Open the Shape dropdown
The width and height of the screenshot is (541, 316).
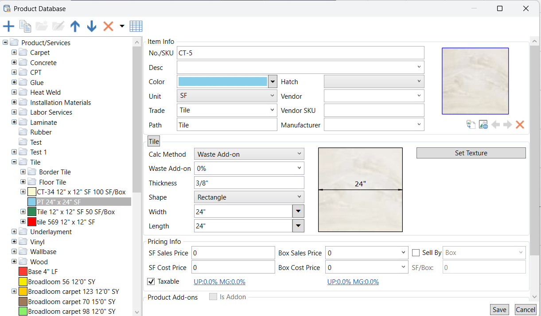coord(249,197)
